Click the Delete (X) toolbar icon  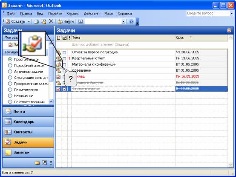(51, 21)
